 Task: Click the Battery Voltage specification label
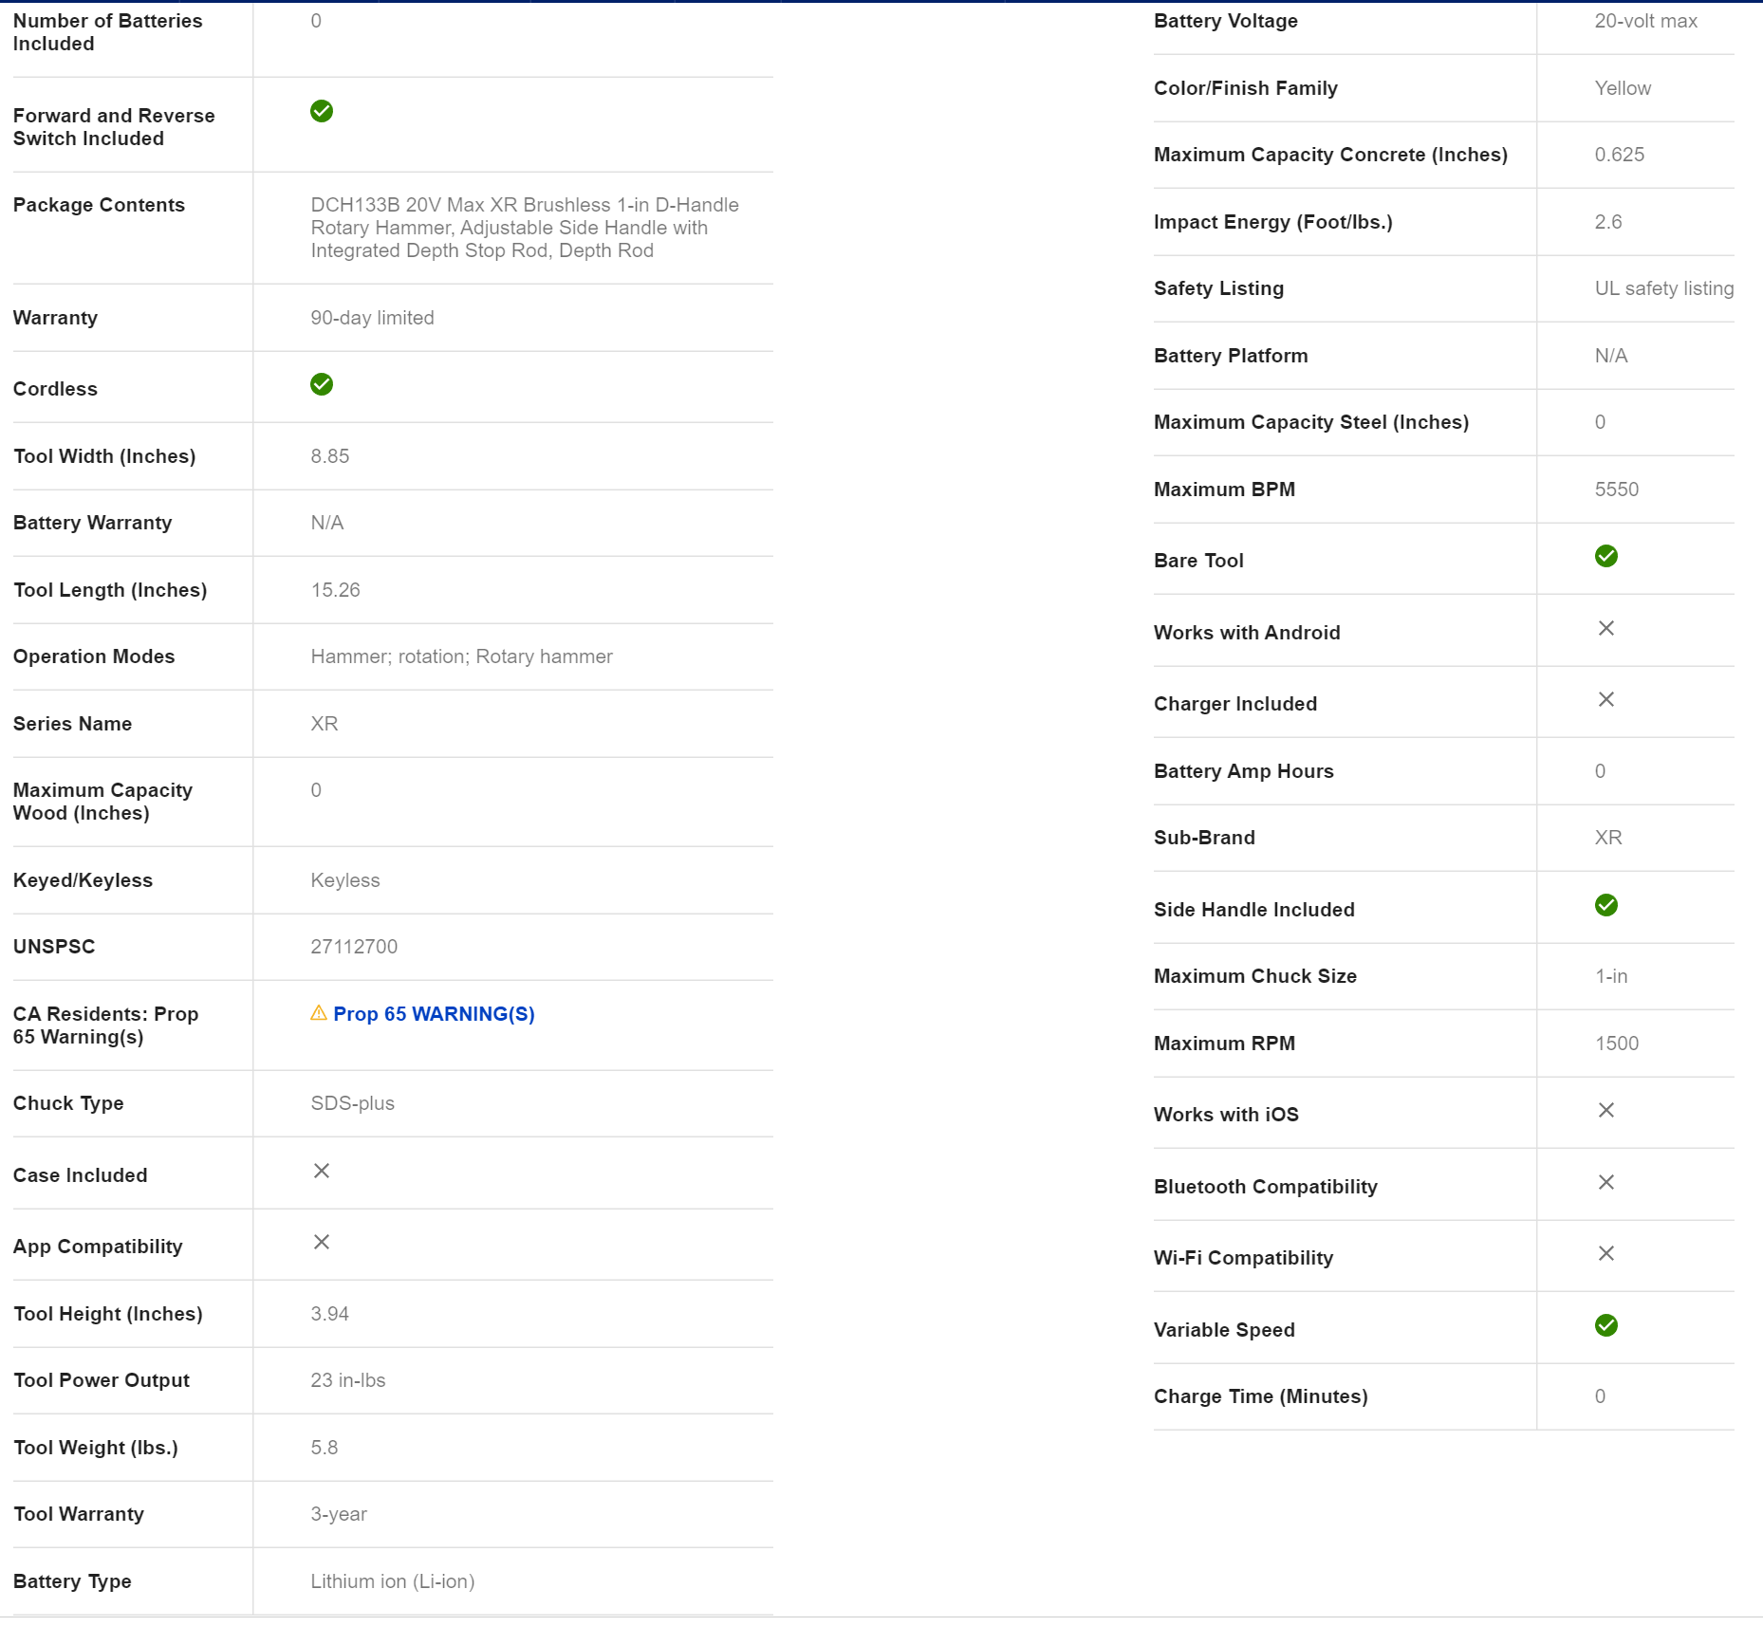point(1225,21)
